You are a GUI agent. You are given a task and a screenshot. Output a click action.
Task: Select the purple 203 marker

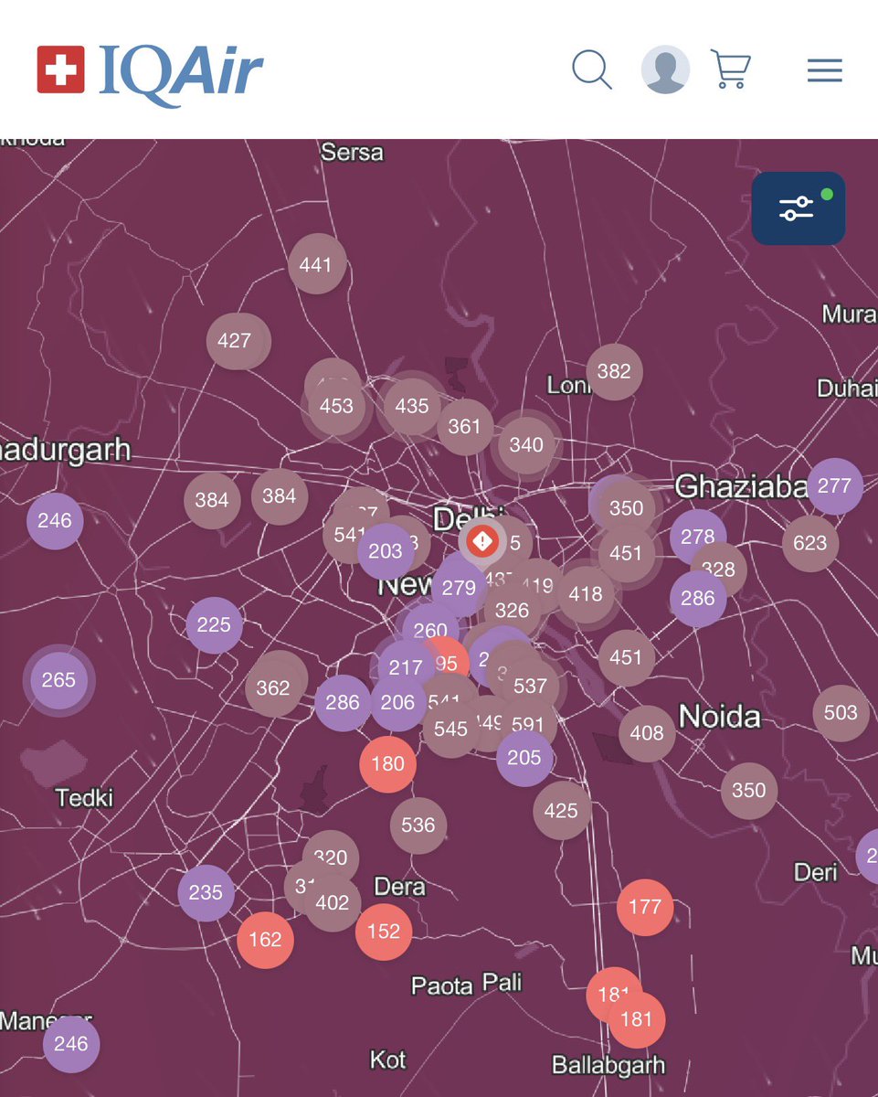(x=386, y=551)
